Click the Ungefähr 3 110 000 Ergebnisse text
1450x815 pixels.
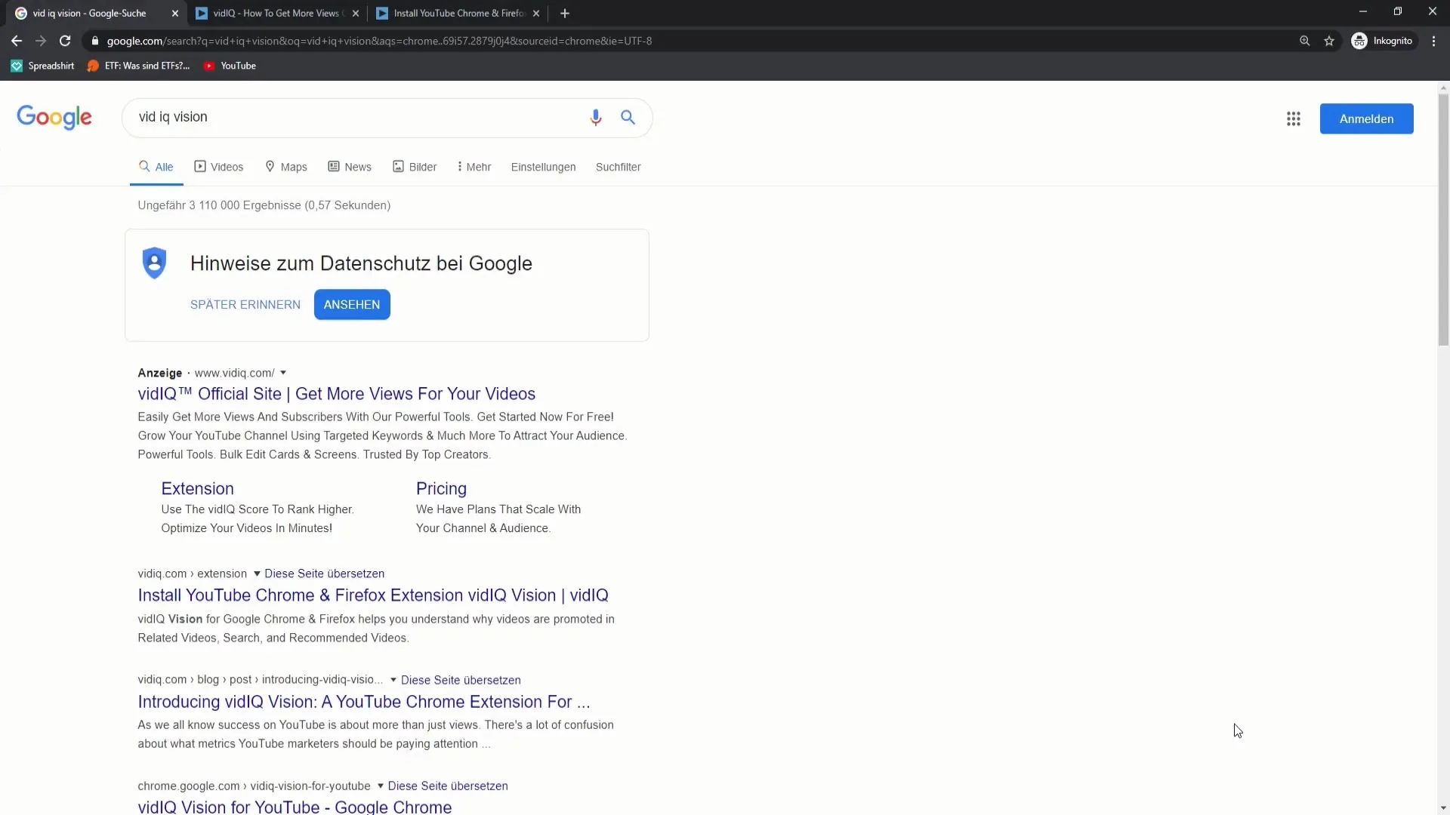click(264, 205)
